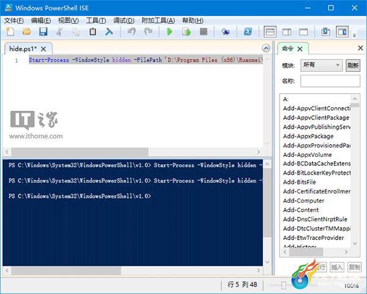The height and width of the screenshot is (294, 367).
Task: Redo the last edit
Action: [x=148, y=32]
